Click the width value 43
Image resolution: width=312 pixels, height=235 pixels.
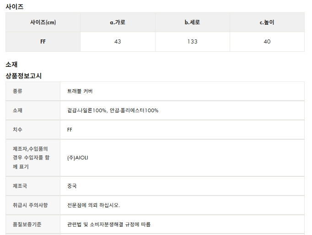(x=118, y=42)
